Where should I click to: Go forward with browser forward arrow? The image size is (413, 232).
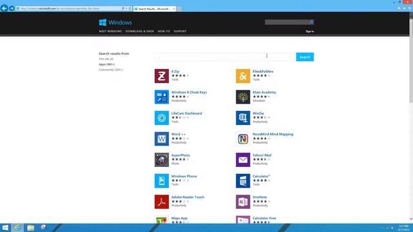[x=12, y=8]
